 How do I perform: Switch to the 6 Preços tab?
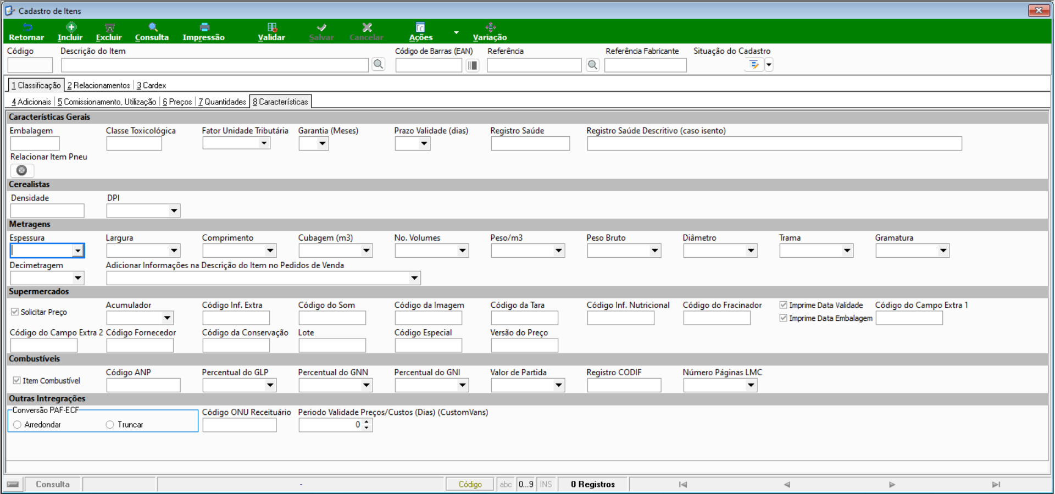coord(177,102)
